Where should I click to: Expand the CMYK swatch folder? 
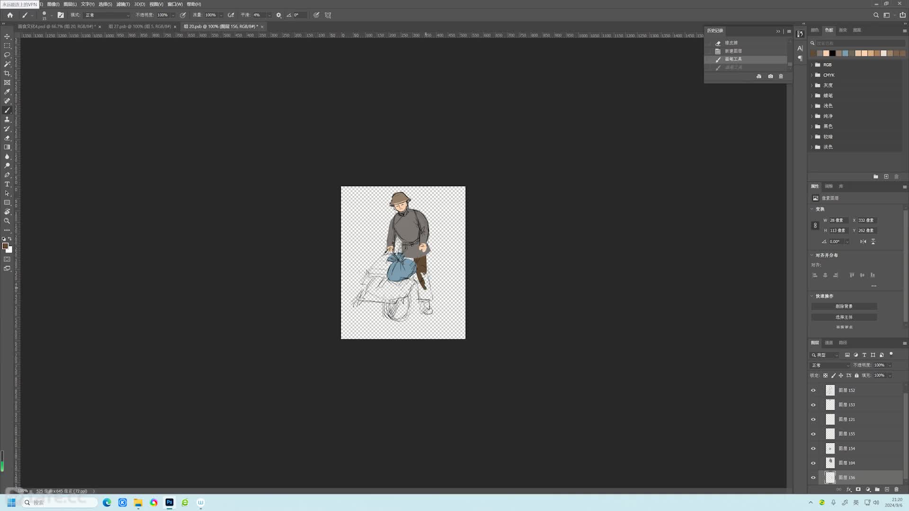point(812,75)
